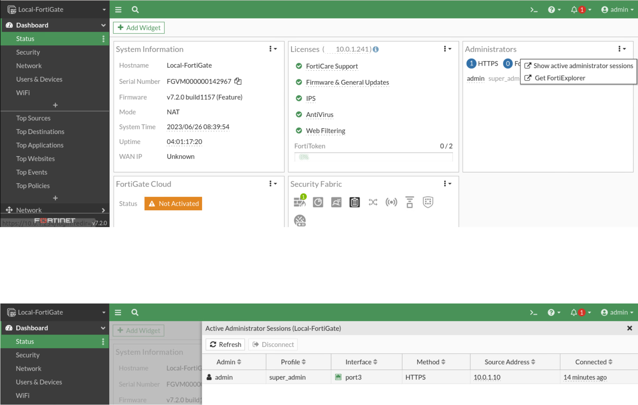
Task: Open the sandbox icon in Security Fabric
Action: point(336,202)
